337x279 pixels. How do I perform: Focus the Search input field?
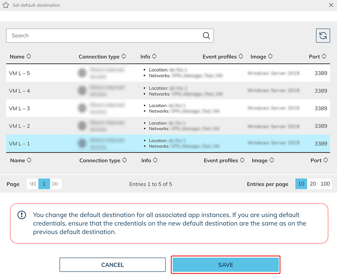tap(104, 35)
